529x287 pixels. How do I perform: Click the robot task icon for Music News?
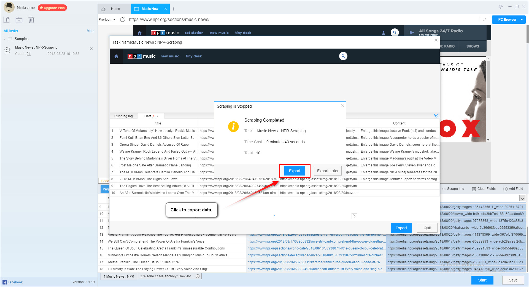(7, 50)
